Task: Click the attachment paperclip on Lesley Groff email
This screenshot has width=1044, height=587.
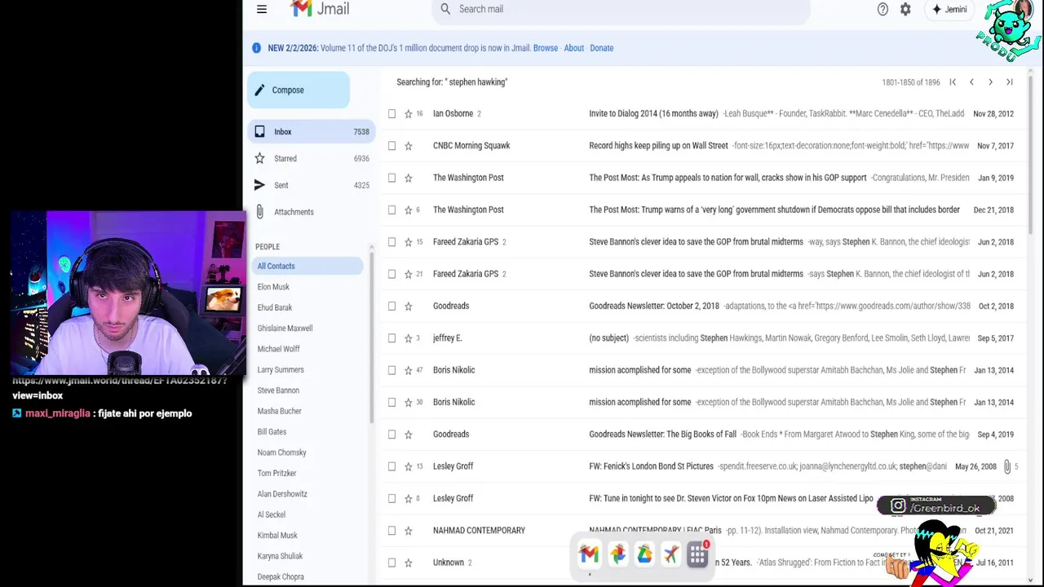Action: 1007,466
